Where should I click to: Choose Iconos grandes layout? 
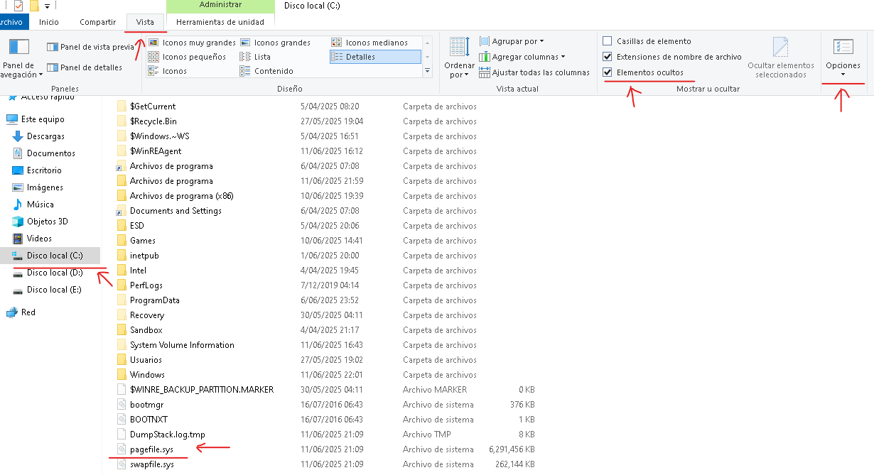click(x=275, y=43)
